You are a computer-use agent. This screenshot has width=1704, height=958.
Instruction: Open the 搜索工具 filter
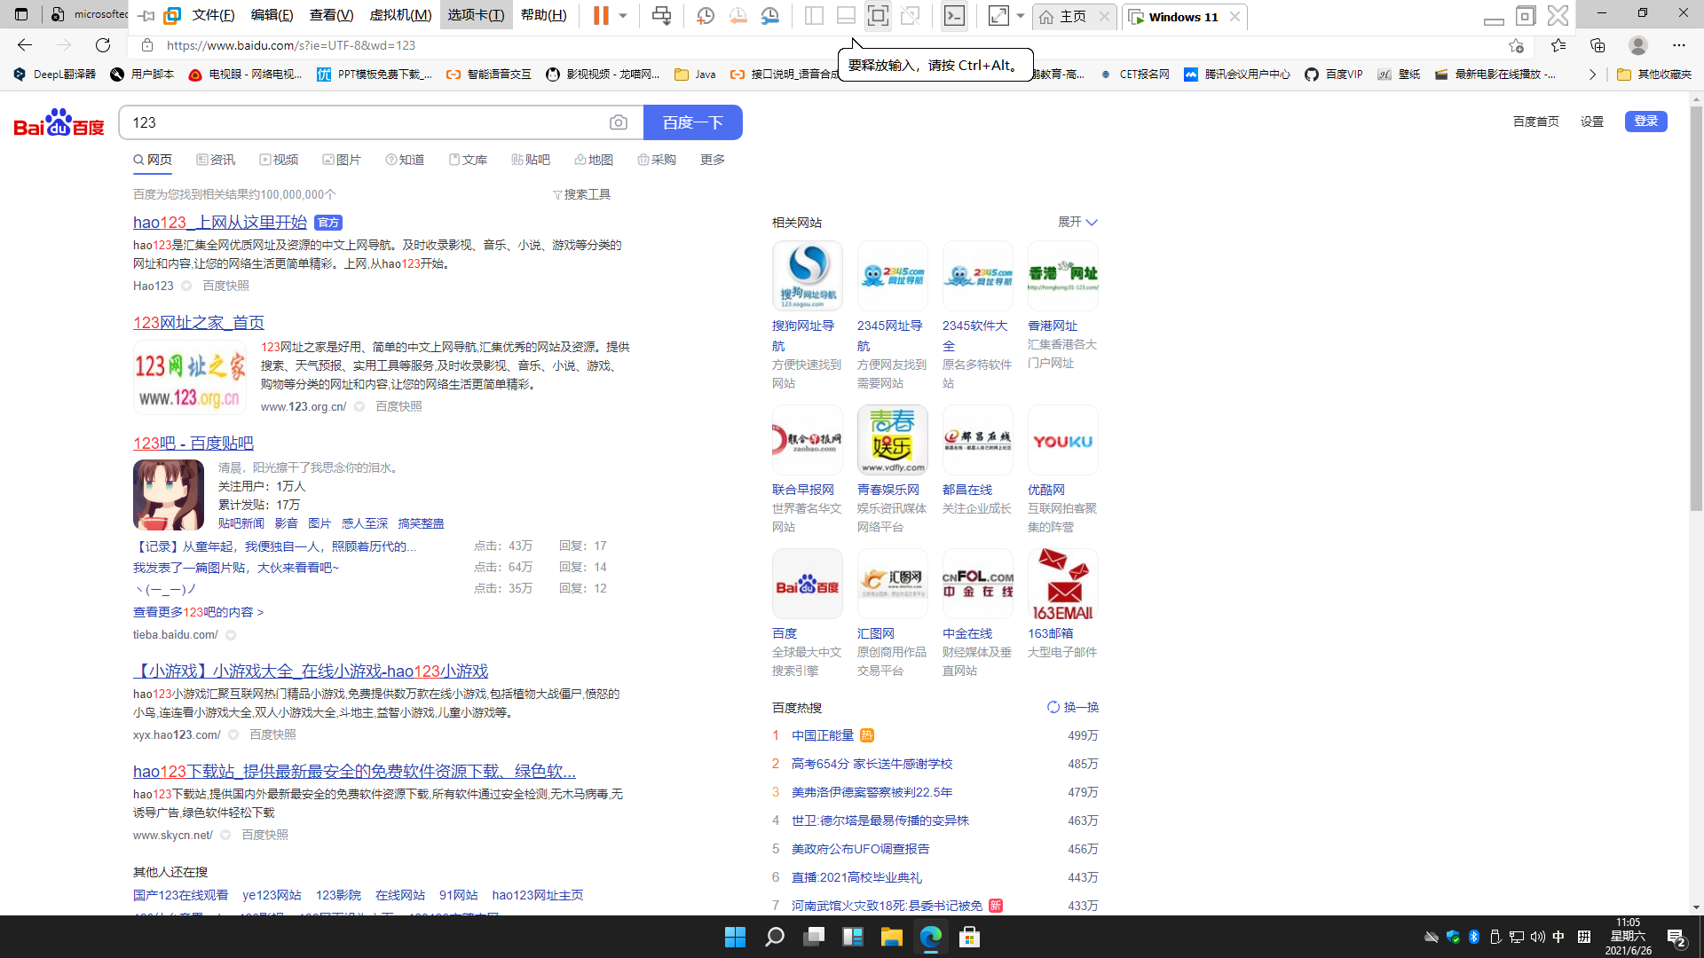click(x=581, y=194)
